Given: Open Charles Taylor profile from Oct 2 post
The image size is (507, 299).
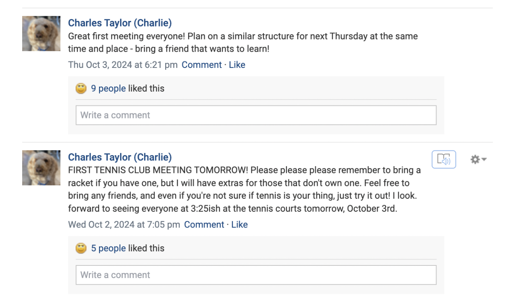Looking at the screenshot, I should tap(120, 157).
